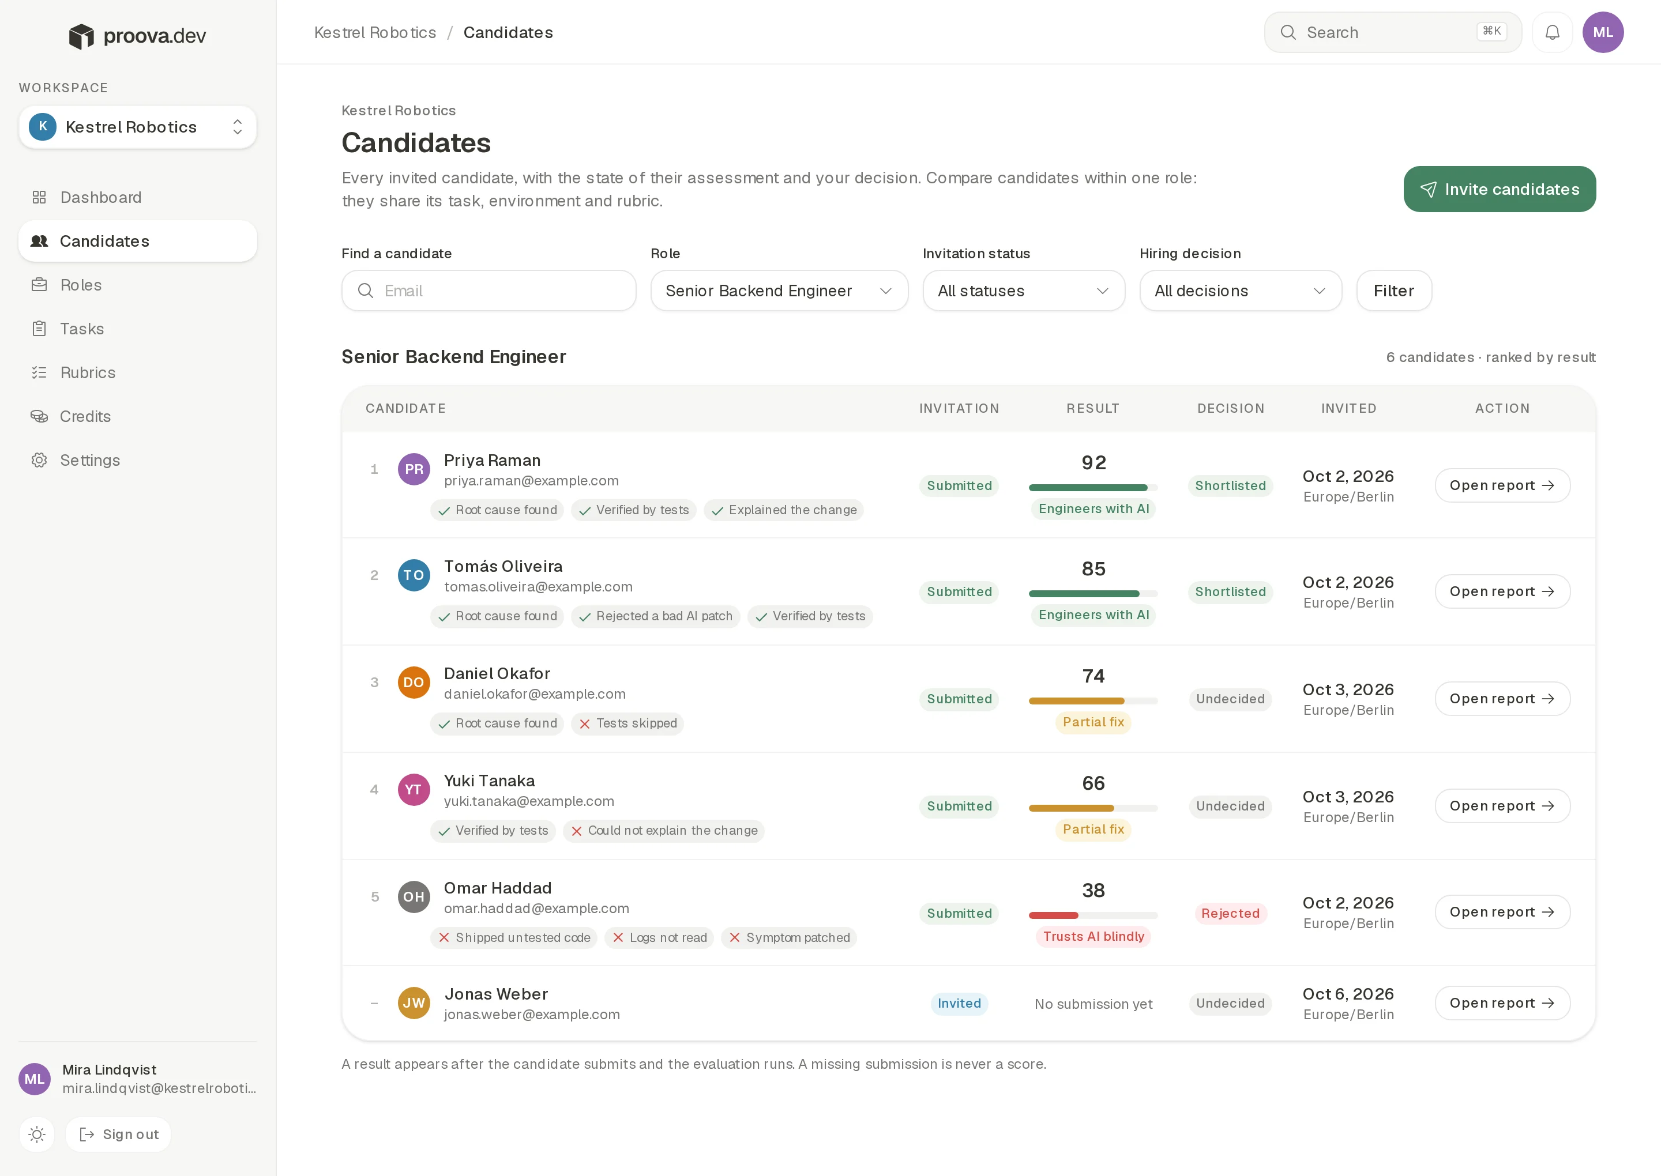Open report for Tomás Oliveira
Image resolution: width=1661 pixels, height=1176 pixels.
(1502, 591)
